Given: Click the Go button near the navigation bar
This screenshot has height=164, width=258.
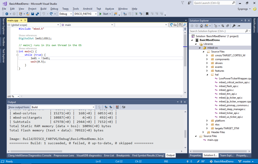Looking at the screenshot, I should (173, 25).
